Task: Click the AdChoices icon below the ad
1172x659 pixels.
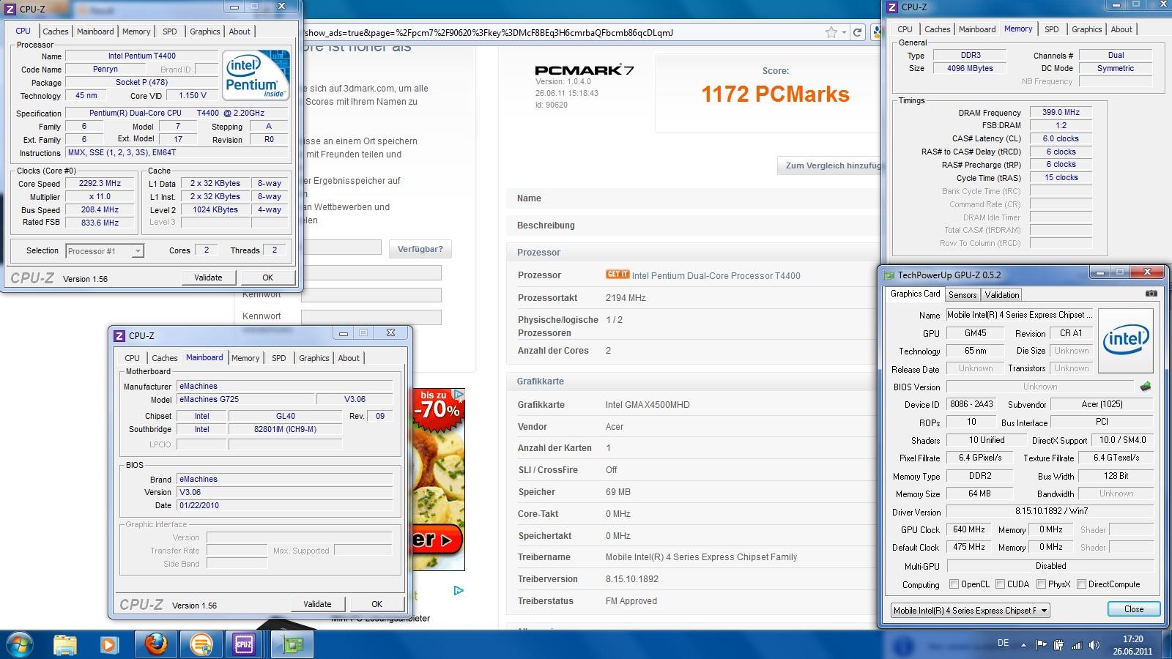Action: pyautogui.click(x=459, y=590)
